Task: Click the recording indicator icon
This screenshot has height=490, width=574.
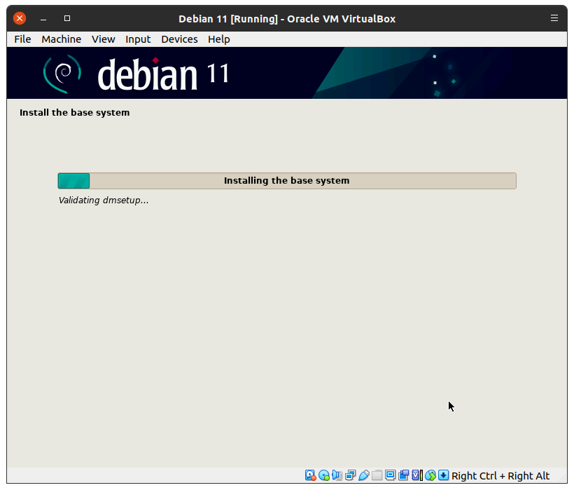Action: pos(404,475)
